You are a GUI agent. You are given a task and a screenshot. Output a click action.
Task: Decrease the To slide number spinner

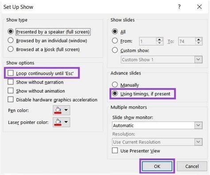198,43
